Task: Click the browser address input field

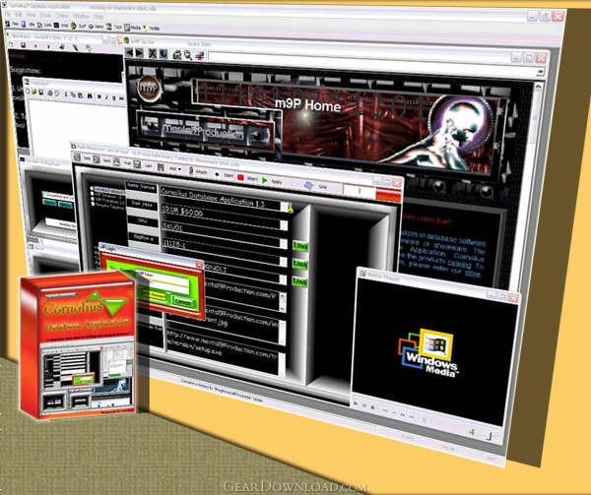Action: [372, 64]
